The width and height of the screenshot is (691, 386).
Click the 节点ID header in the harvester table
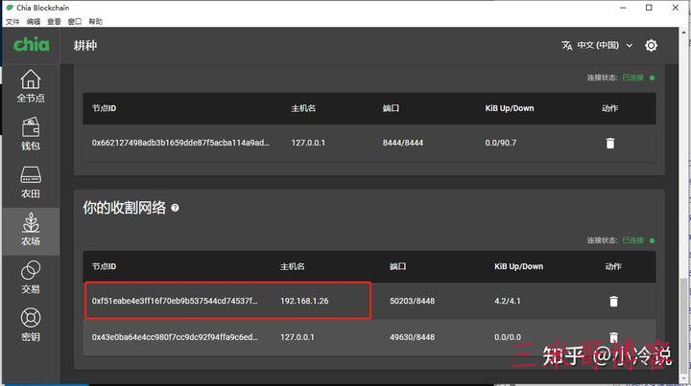click(x=104, y=266)
